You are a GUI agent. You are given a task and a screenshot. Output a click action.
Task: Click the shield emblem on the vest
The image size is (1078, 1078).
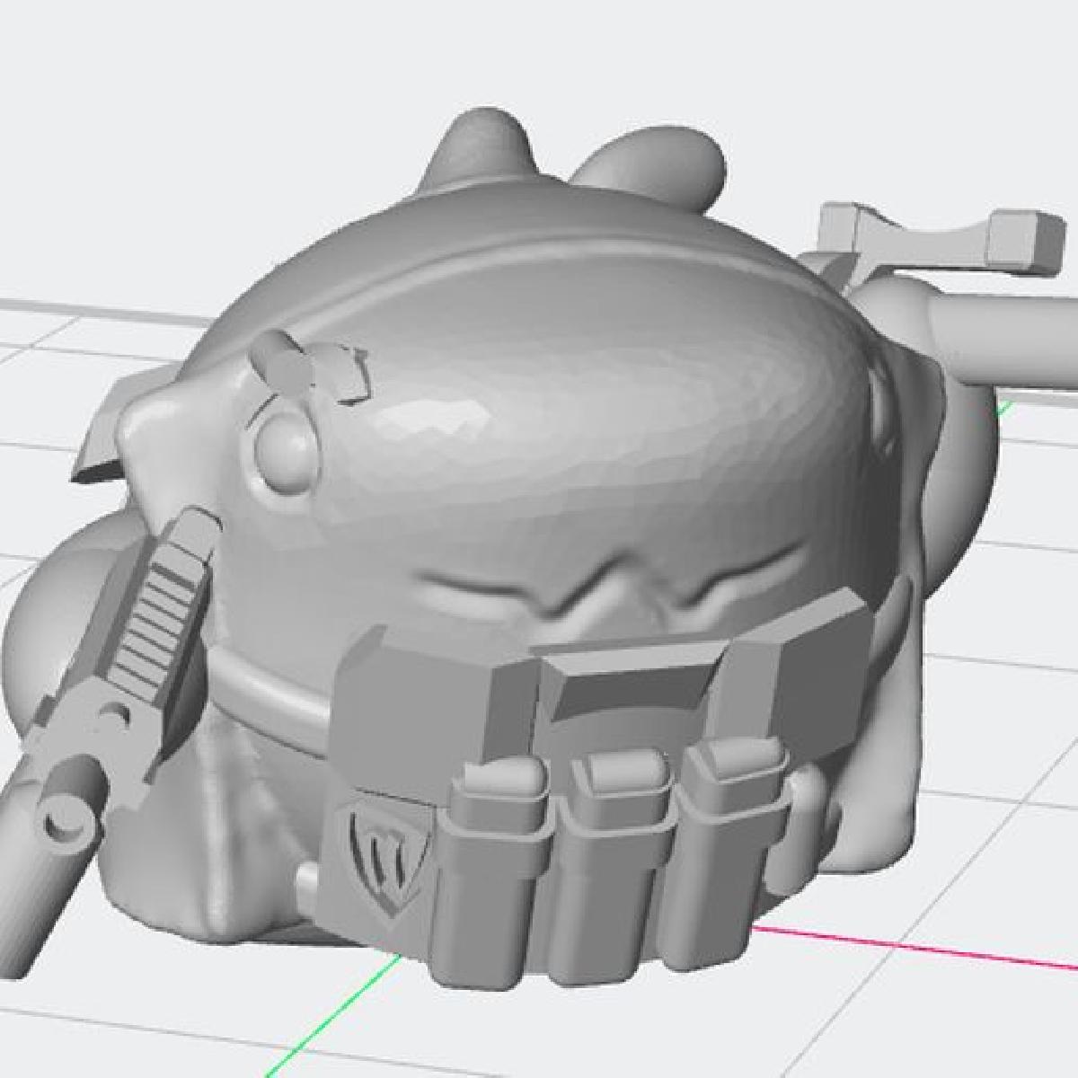(x=387, y=849)
